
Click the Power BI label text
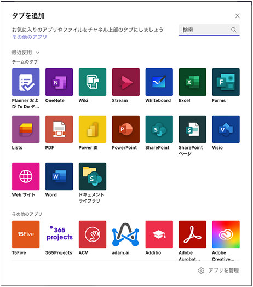click(x=88, y=147)
